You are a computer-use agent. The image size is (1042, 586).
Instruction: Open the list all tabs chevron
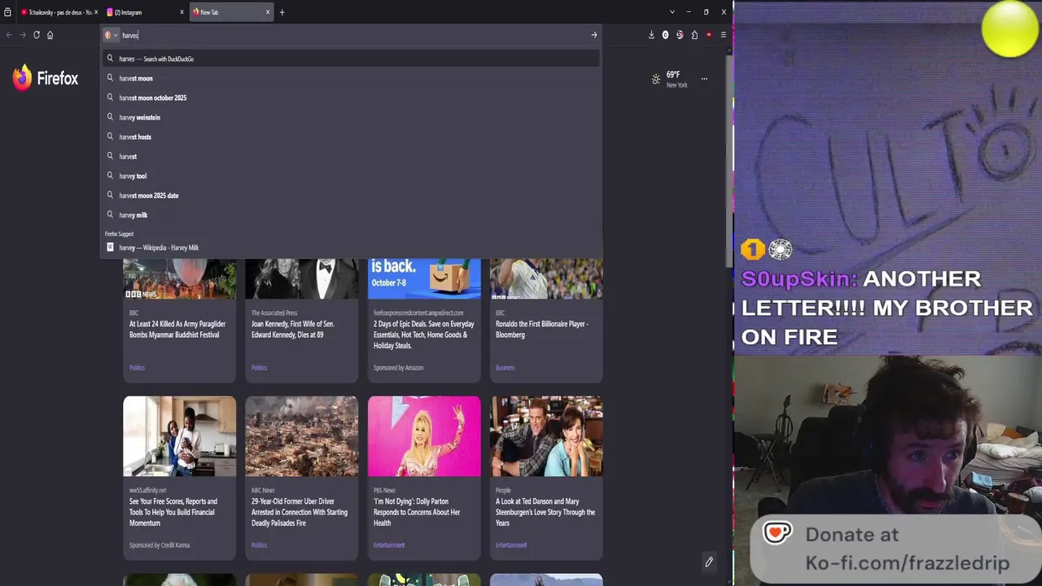[672, 12]
